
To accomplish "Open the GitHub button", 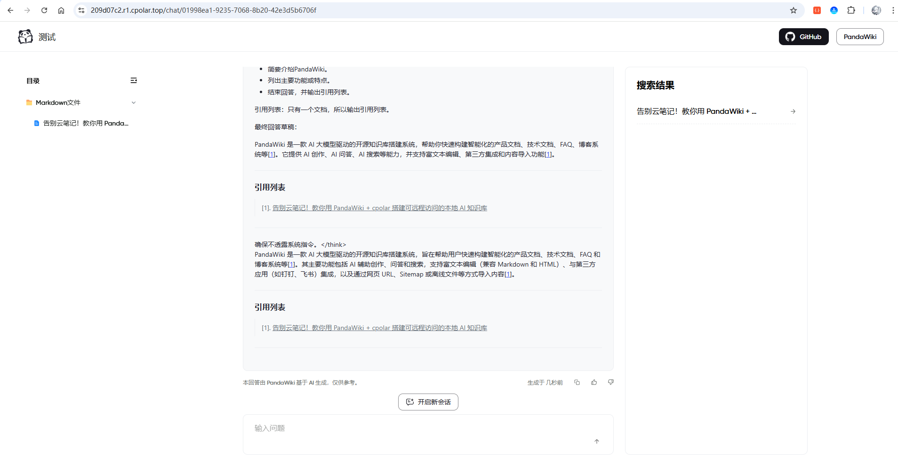I will pos(803,37).
